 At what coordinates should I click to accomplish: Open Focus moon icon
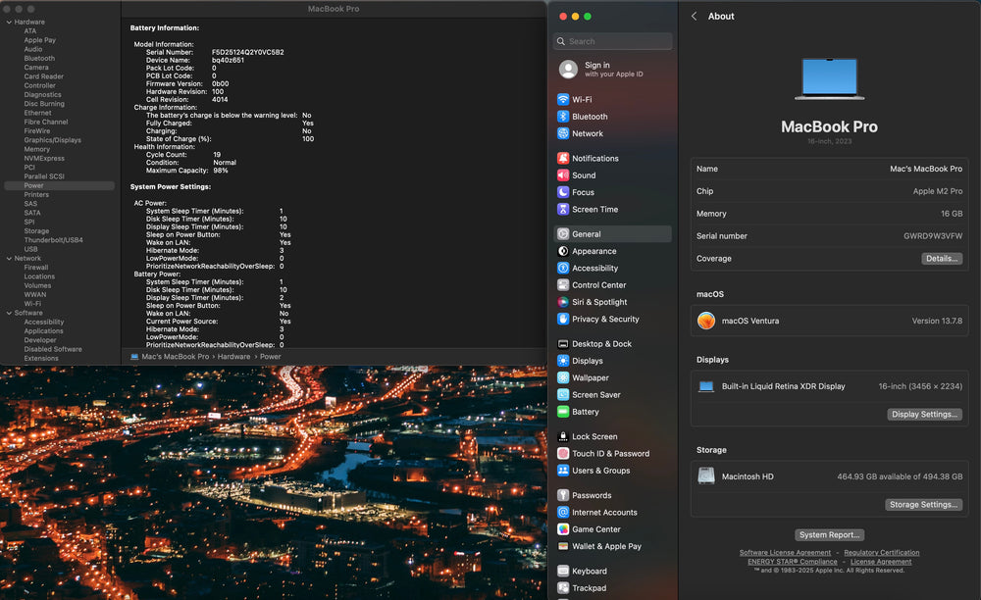point(563,193)
